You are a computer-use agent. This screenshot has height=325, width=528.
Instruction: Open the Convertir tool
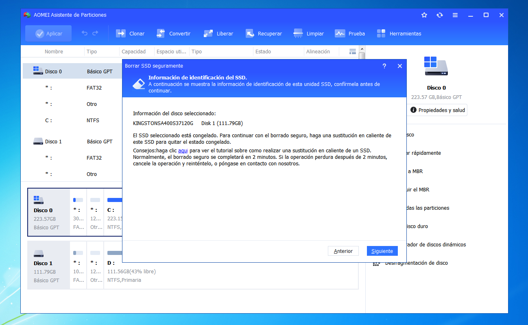173,33
